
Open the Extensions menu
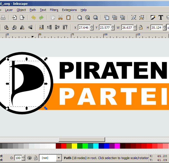click(69, 10)
